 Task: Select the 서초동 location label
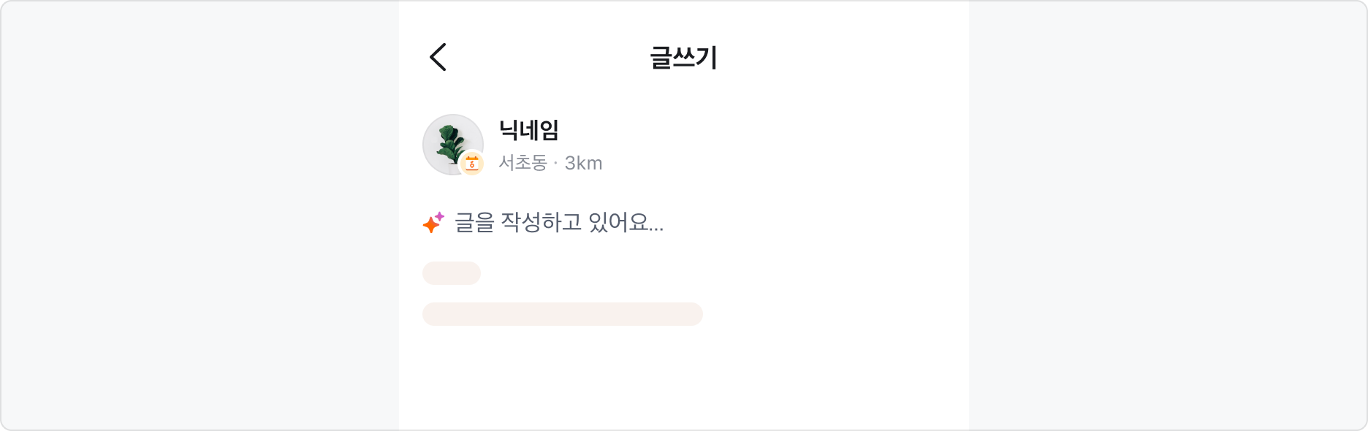click(x=522, y=163)
